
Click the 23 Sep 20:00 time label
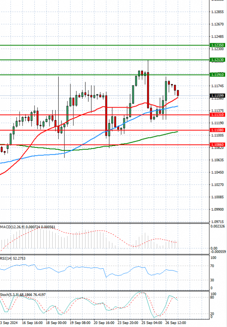128,322
